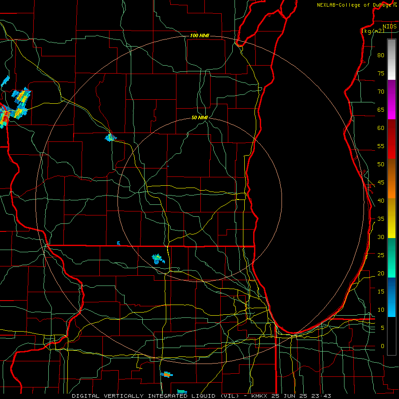Click the 5 value on the scale
399x399 pixels.
[x=383, y=328]
